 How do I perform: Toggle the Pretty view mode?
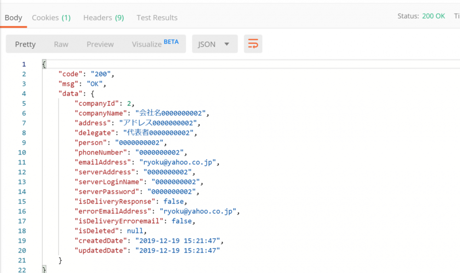pyautogui.click(x=25, y=44)
